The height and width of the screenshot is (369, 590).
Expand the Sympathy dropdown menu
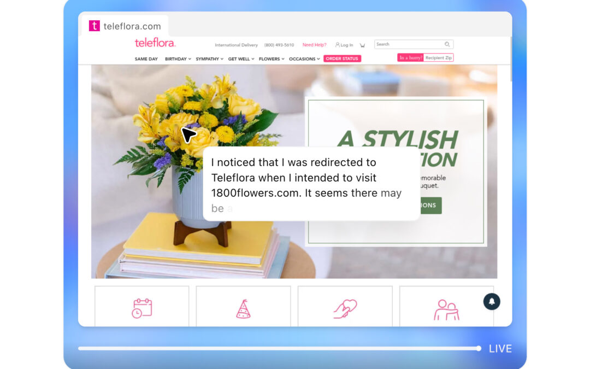(x=210, y=59)
